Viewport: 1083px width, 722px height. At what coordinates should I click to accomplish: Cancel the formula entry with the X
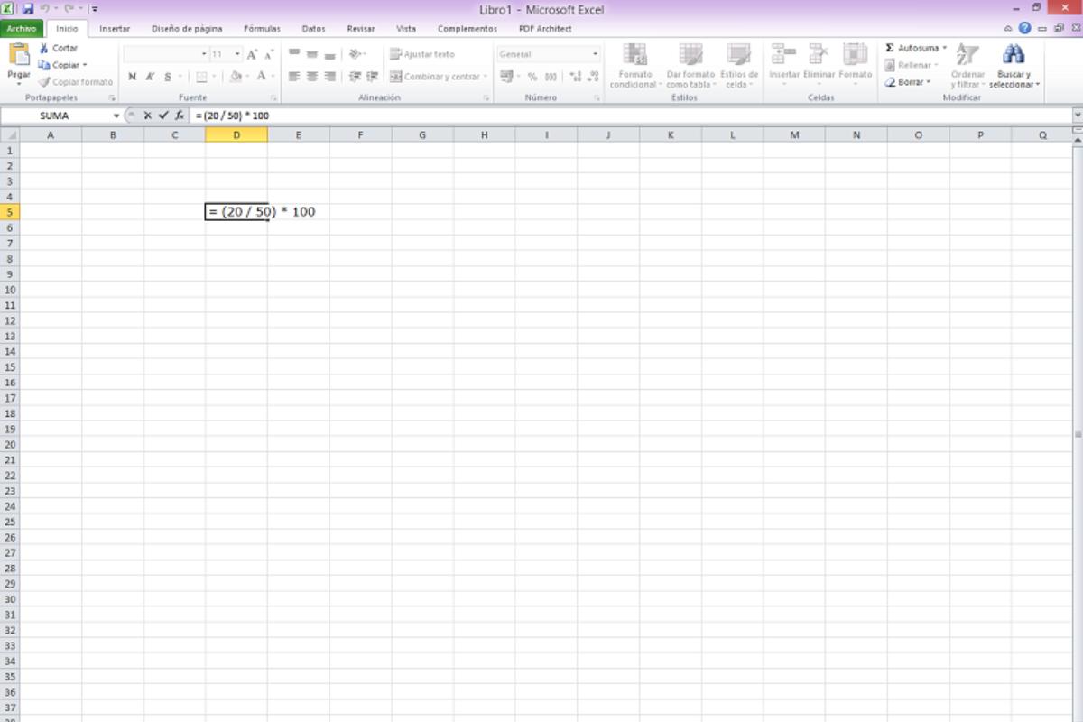(148, 116)
